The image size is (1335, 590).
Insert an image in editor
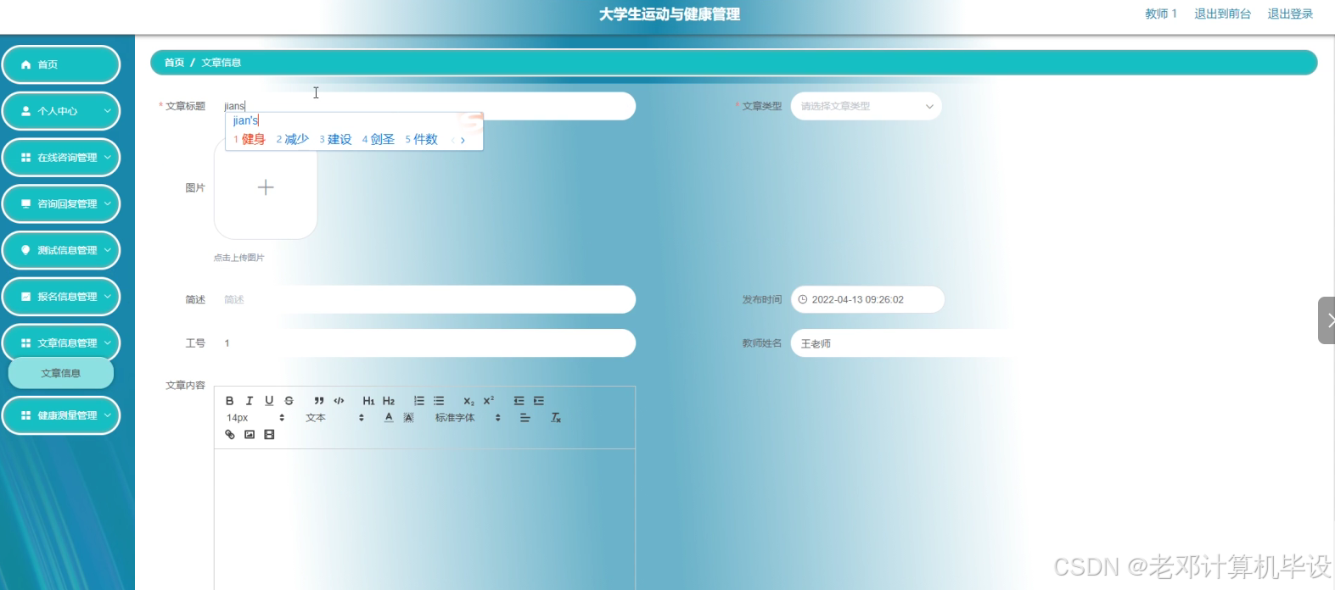pos(250,435)
